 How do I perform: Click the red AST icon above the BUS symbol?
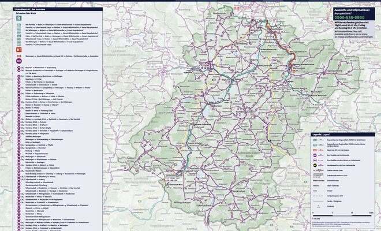pos(19,55)
